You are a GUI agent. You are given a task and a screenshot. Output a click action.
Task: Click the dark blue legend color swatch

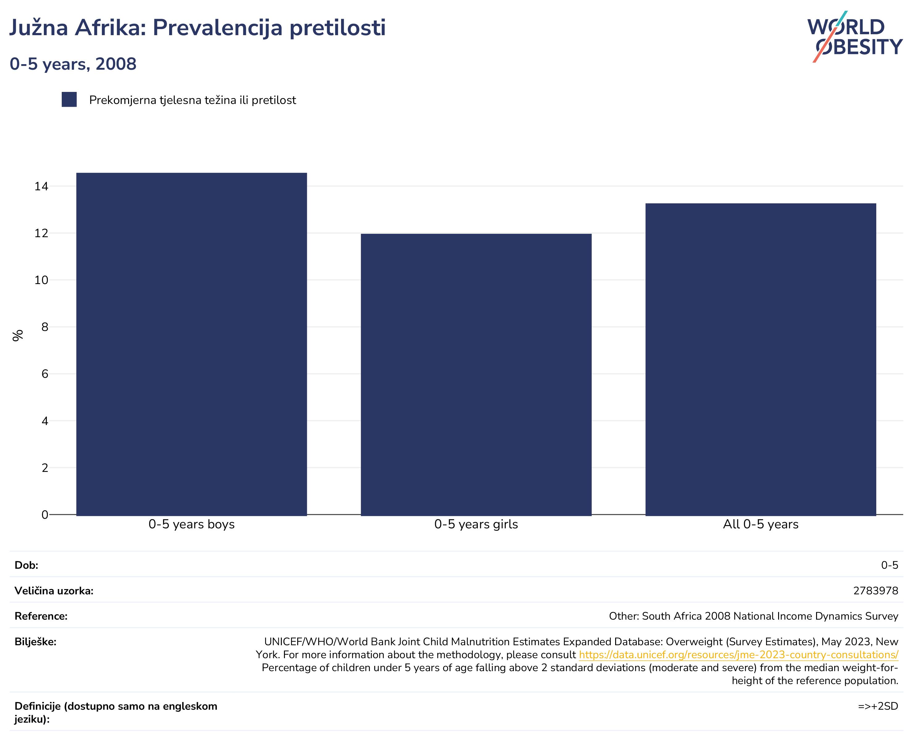click(69, 100)
